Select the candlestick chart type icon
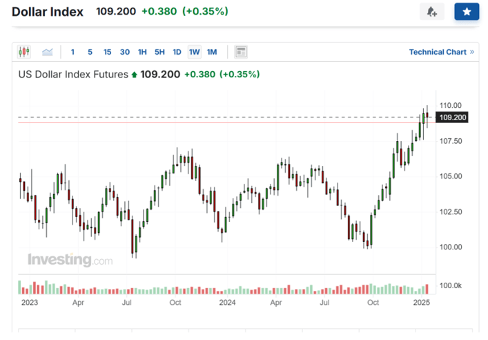This screenshot has width=488, height=340. (x=24, y=52)
